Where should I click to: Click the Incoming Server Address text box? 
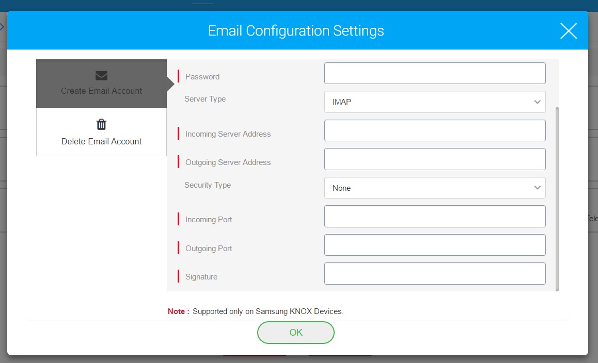435,130
